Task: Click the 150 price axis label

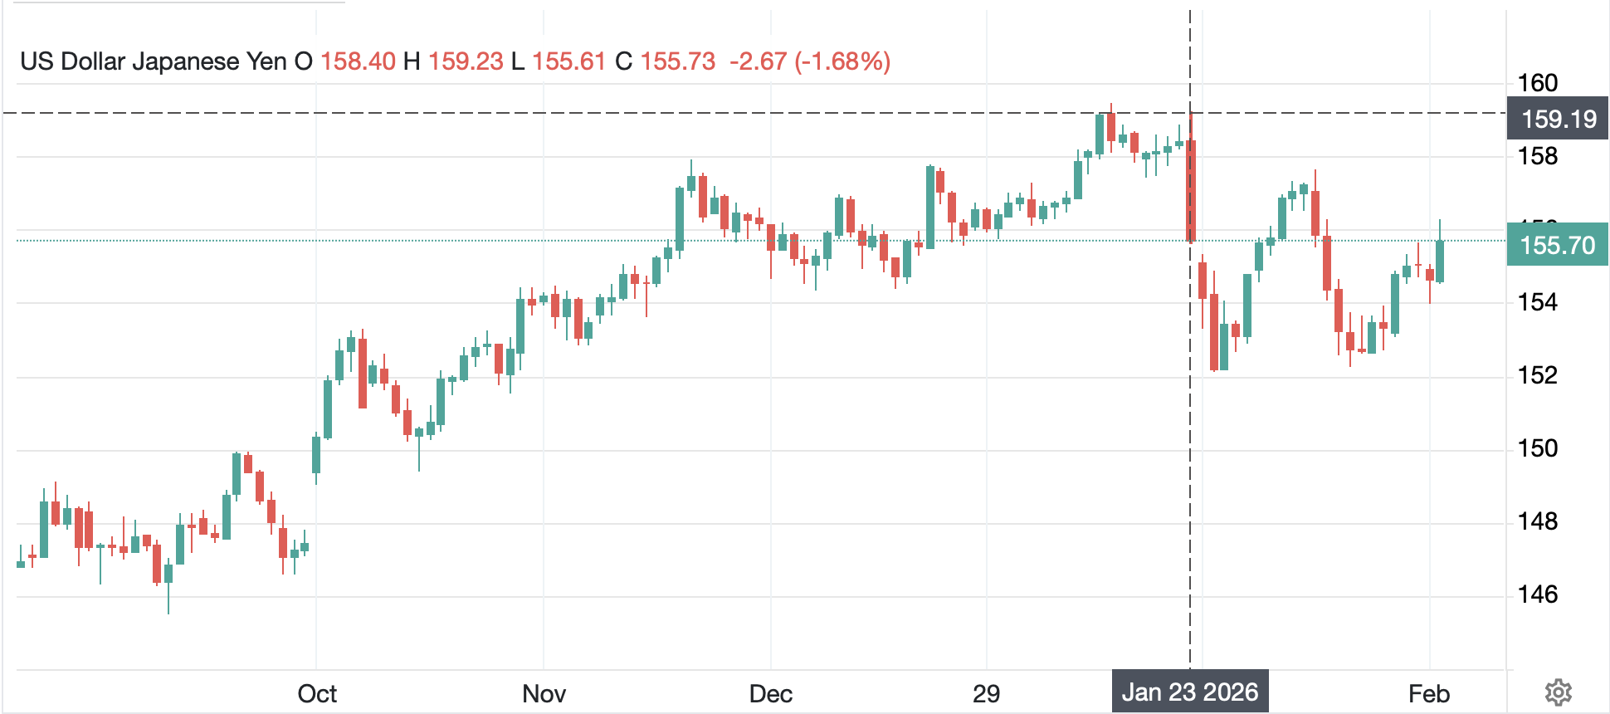Action: pos(1537,448)
